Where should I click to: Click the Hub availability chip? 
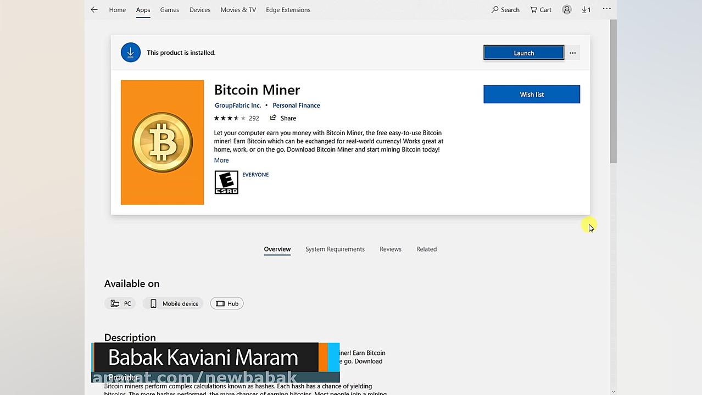(227, 303)
